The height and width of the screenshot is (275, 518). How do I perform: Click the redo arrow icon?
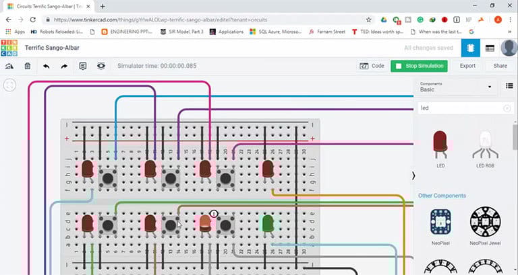tap(64, 66)
